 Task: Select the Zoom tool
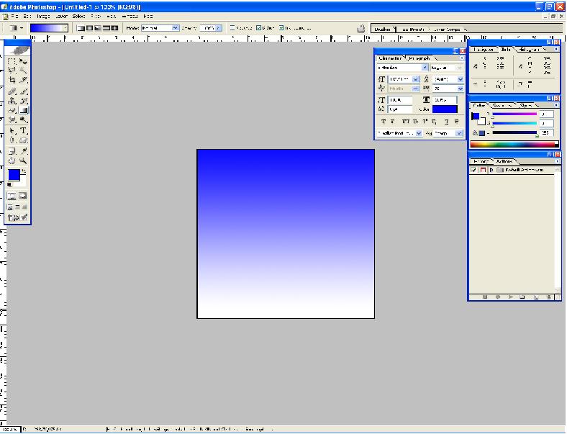click(23, 161)
